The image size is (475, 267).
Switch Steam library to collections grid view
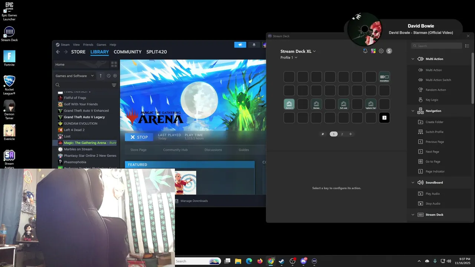[x=114, y=64]
